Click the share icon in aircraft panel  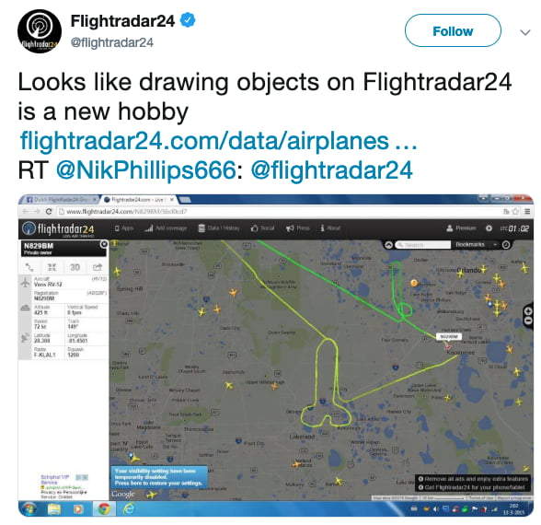[x=98, y=267]
